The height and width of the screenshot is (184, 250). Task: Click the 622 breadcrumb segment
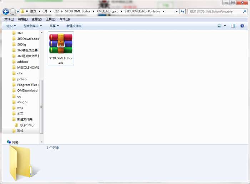tap(56, 11)
